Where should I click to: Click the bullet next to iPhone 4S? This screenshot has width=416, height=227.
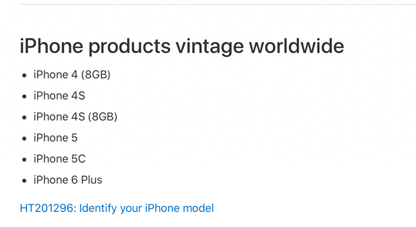pyautogui.click(x=24, y=96)
